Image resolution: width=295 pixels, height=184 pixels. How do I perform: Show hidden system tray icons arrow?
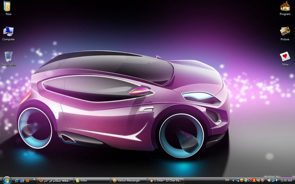[233, 180]
